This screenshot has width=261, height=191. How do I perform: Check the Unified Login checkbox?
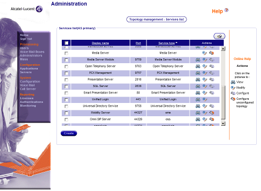point(66,100)
